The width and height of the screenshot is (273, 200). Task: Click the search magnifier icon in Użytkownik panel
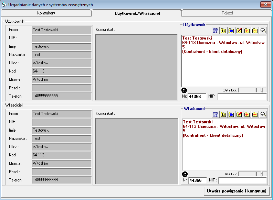[x=263, y=31]
